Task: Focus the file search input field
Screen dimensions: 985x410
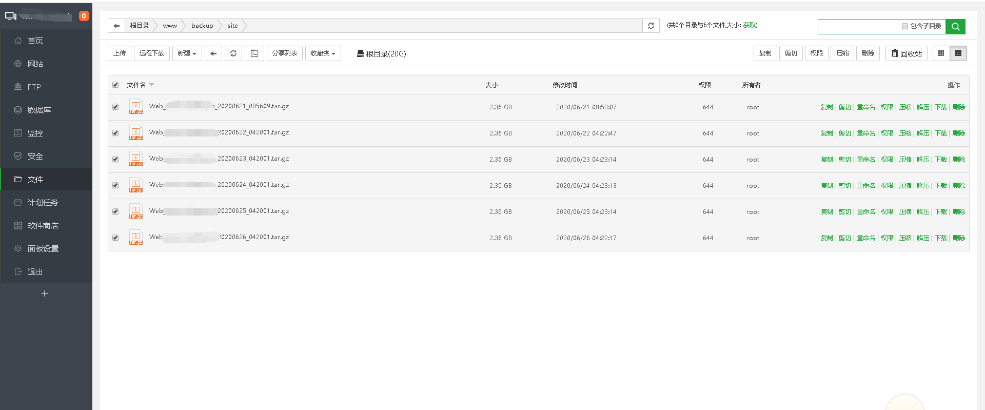Action: 859,27
